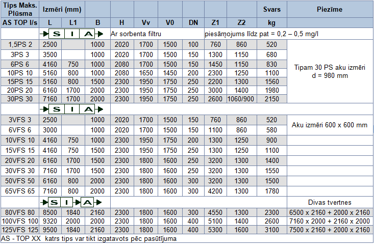Click the 'Z2' column header
Screen dimensions: 374x248
click(x=242, y=22)
